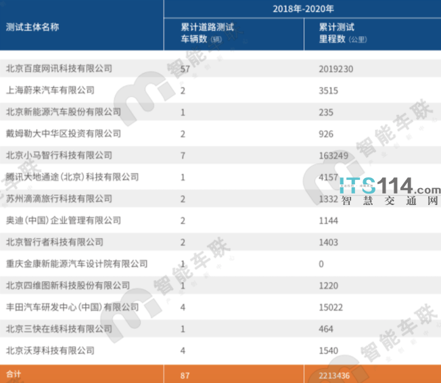This screenshot has width=441, height=383.
Task: Select the 北京百度网讯科技有限公司 row name
Action: [59, 68]
